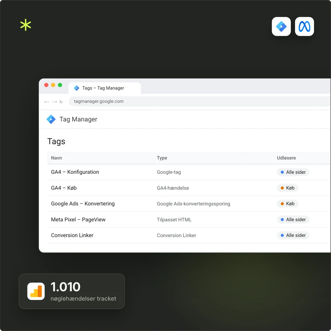Open the Meta Pixel – PageView tag
331x331 pixels.
click(x=78, y=220)
